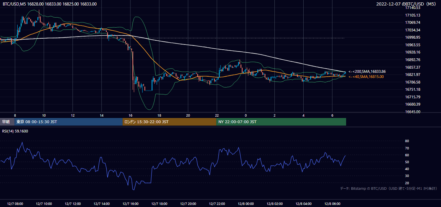Select the NY 22:00-07:00 JST session bar
Image resolution: width=441 pixels, height=207 pixels.
point(281,122)
